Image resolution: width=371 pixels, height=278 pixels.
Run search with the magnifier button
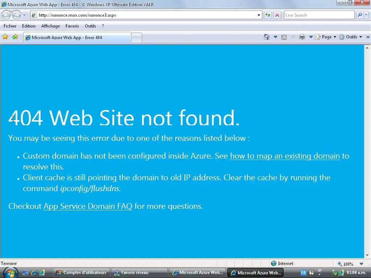coord(360,15)
